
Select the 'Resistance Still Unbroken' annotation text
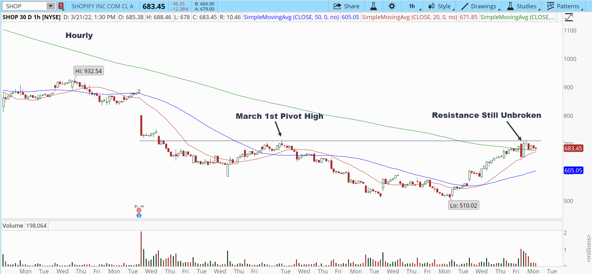[x=486, y=115]
